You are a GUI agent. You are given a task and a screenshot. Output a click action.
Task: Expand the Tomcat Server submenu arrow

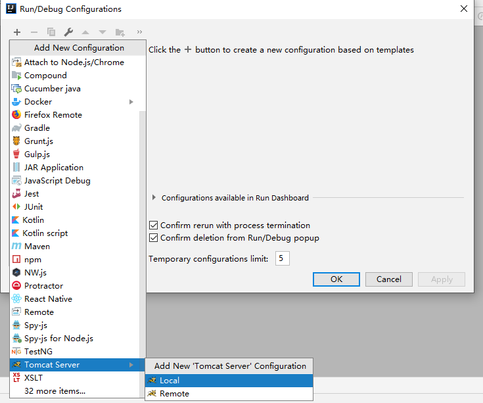pos(131,365)
